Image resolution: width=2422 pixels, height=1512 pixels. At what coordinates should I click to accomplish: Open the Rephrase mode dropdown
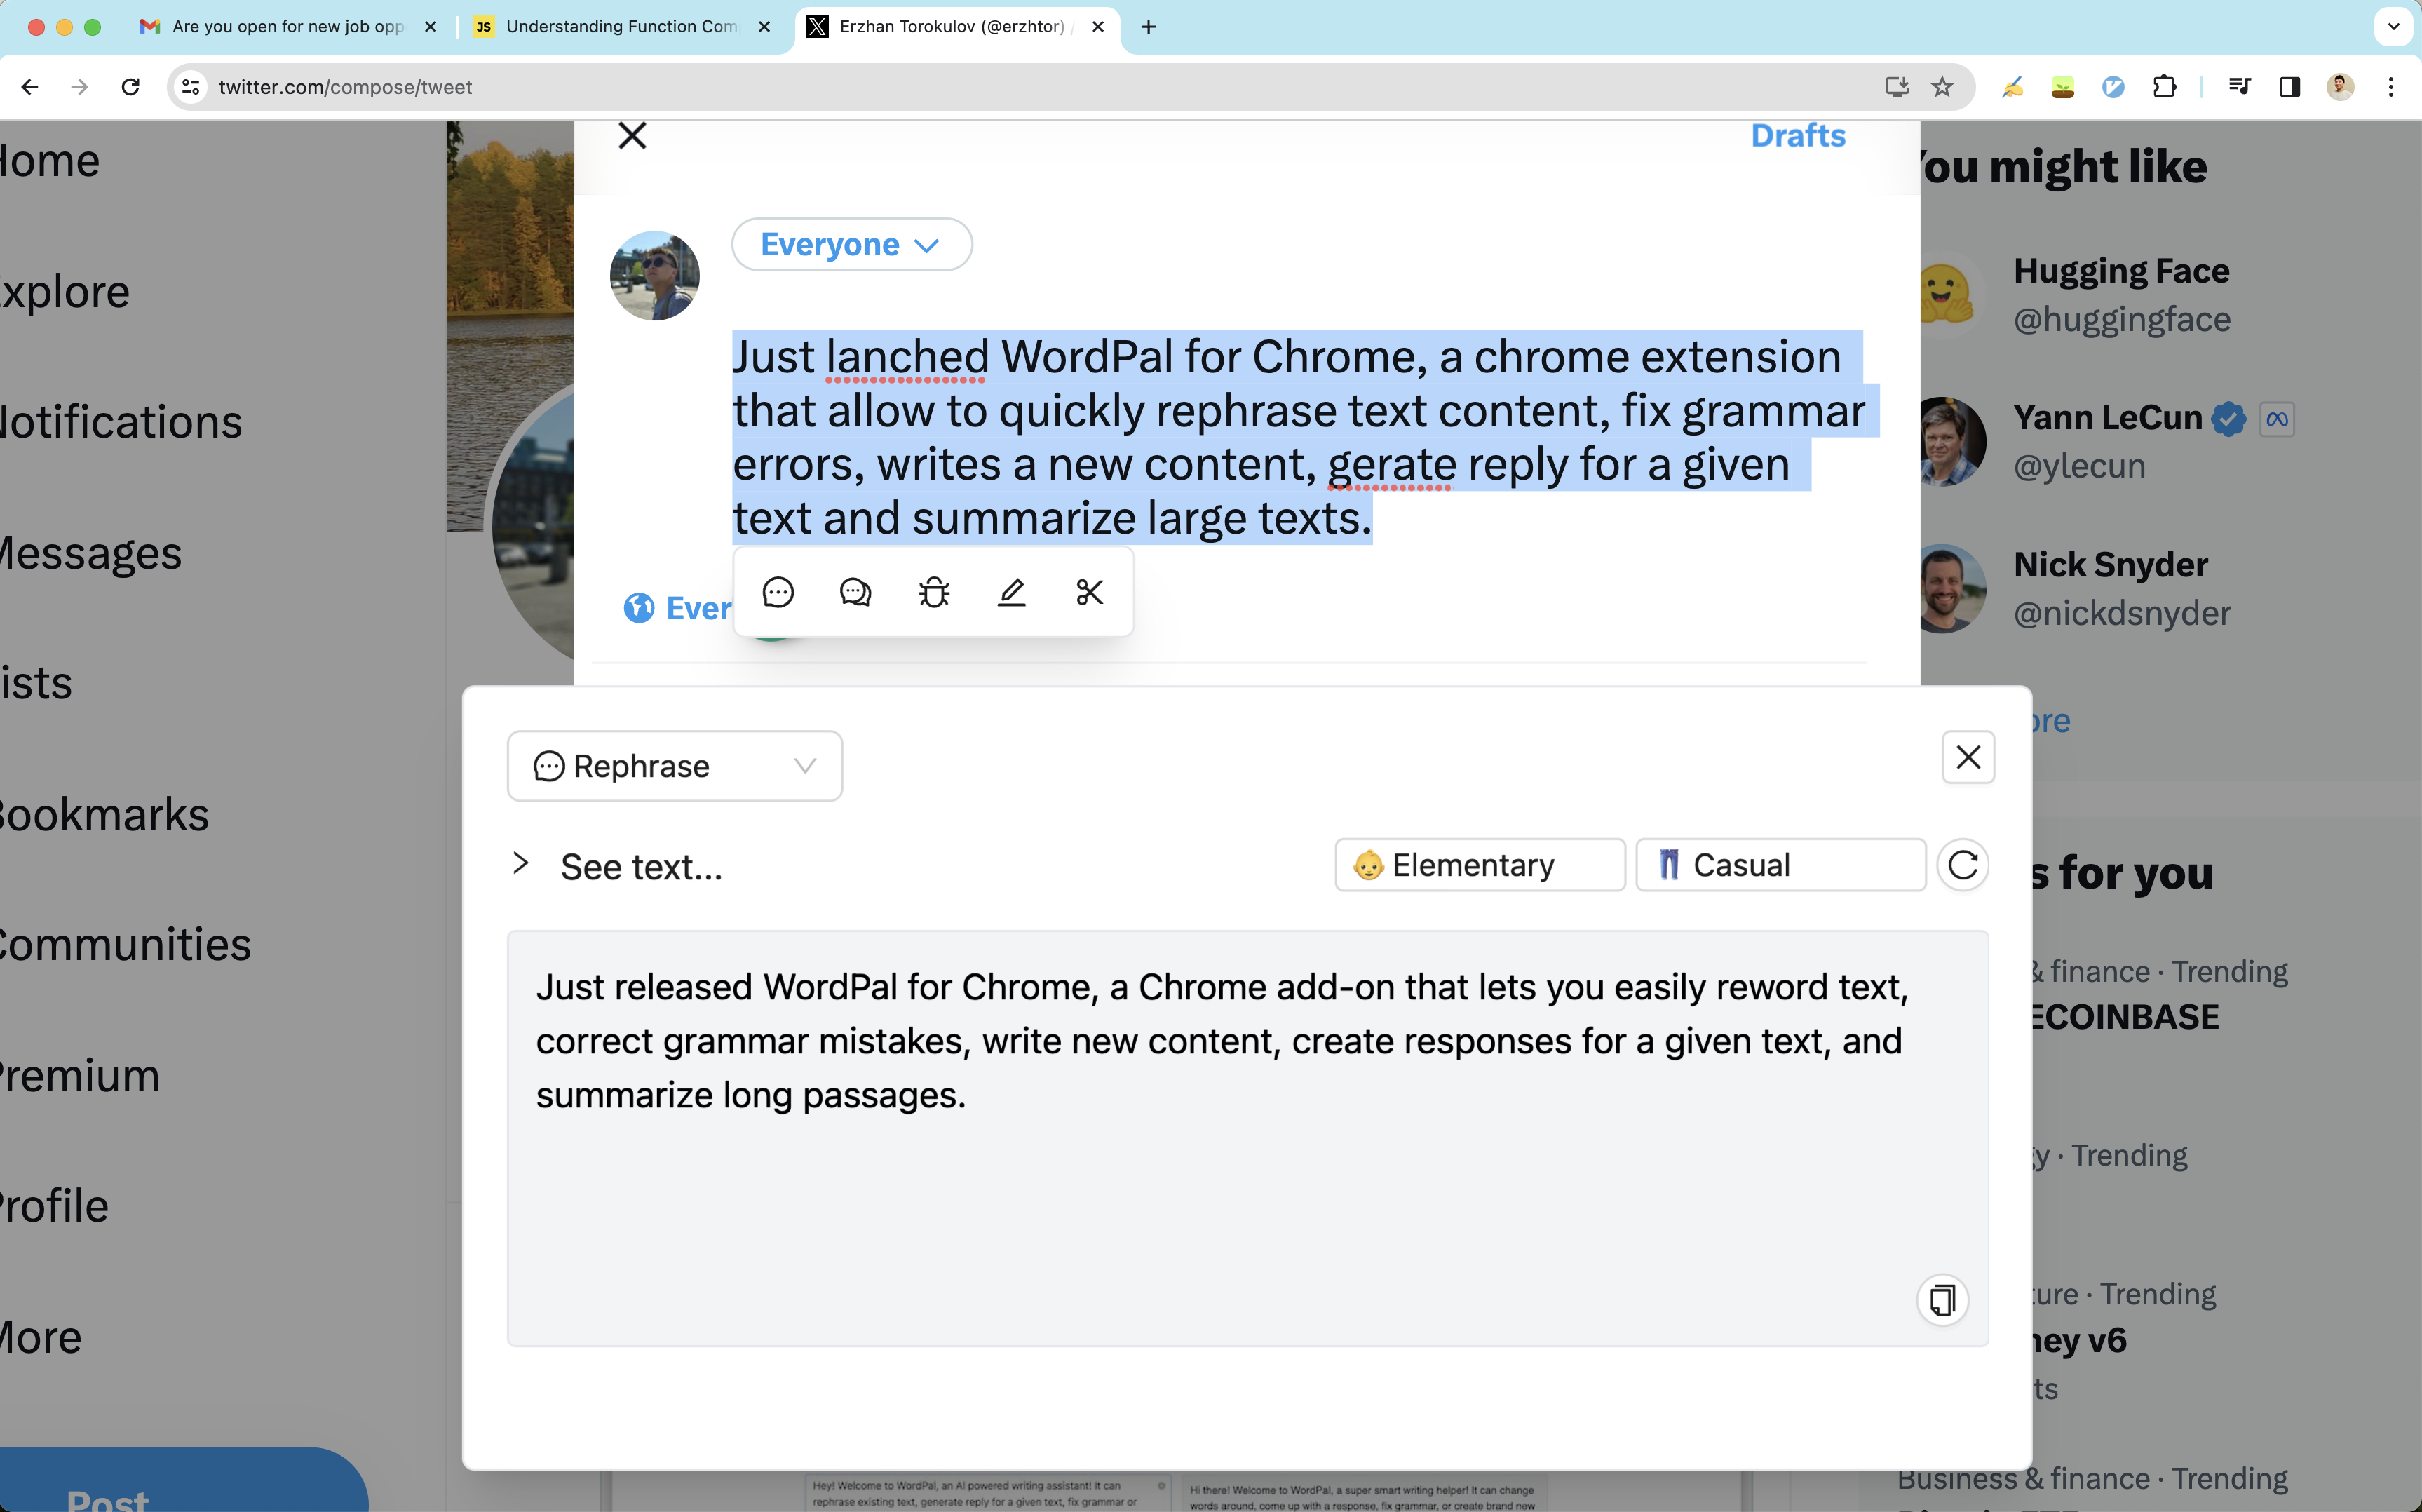tap(675, 766)
